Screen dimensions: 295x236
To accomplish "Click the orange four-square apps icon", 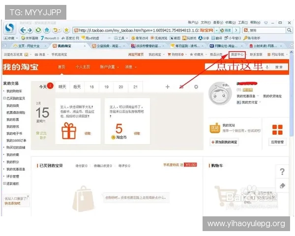I will (277, 130).
